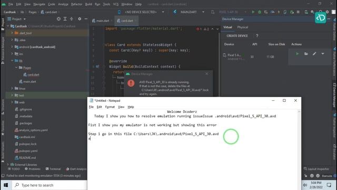This screenshot has width=337, height=190.
Task: Open the Notepad Edit menu
Action: (99, 107)
